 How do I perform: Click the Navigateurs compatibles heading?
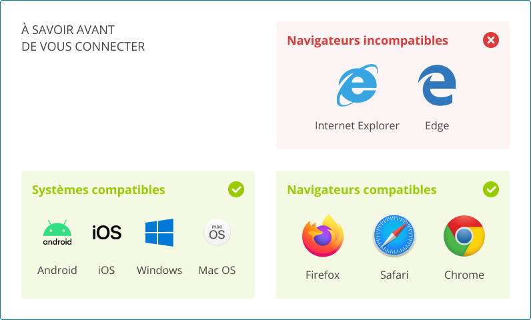(x=362, y=190)
